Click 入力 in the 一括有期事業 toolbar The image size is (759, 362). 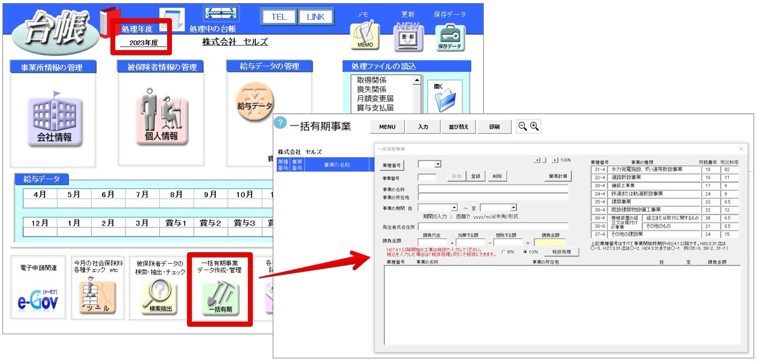[x=423, y=127]
